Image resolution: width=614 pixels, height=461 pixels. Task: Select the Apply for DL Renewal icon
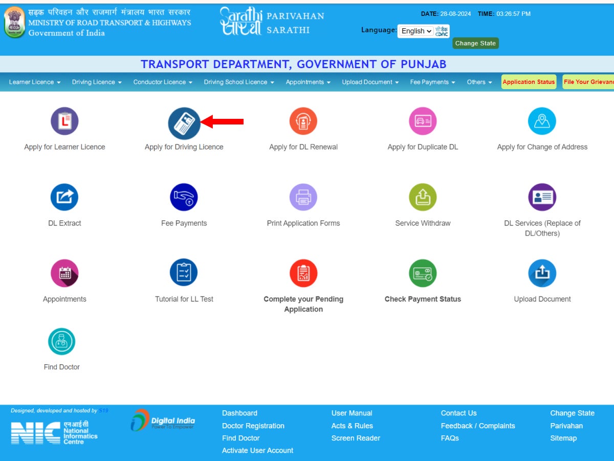click(x=303, y=121)
